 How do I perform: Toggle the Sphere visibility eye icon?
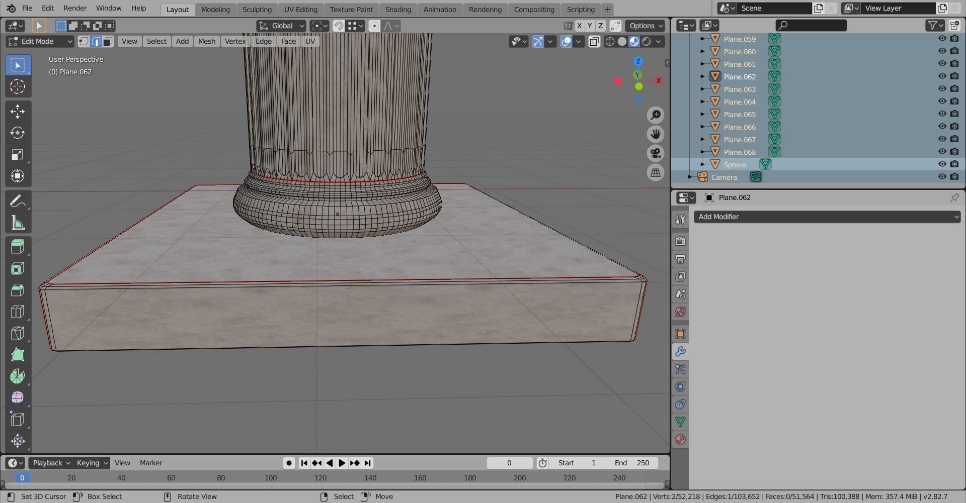point(942,164)
